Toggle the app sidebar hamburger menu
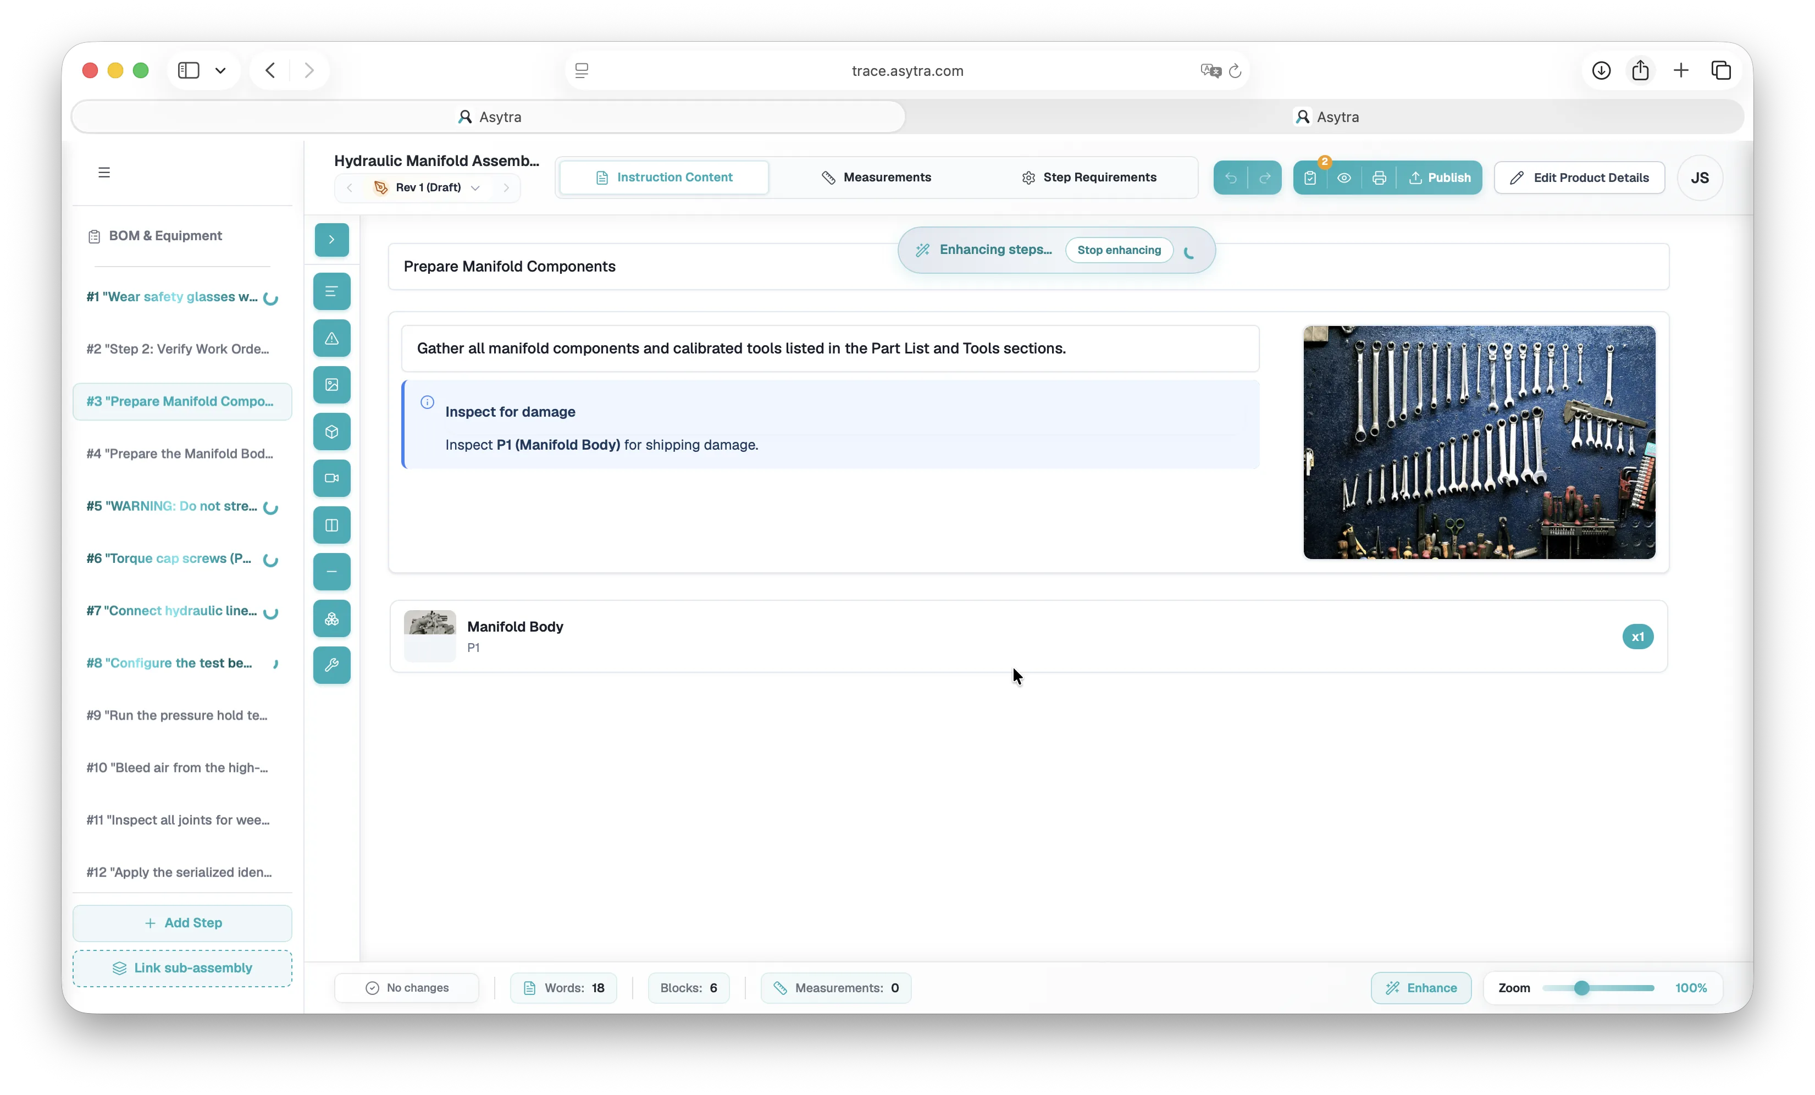Screen dimensions: 1815x1095 (104, 173)
